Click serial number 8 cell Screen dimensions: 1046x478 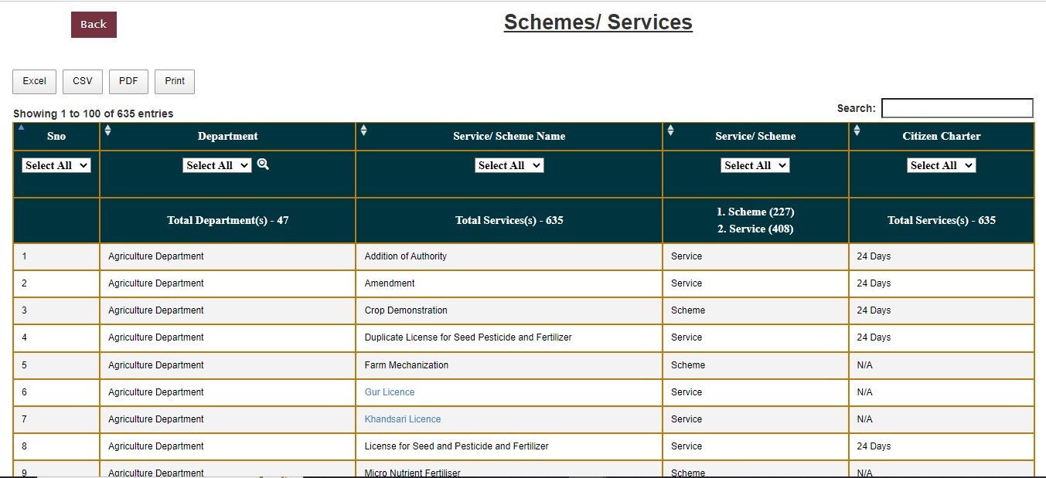pyautogui.click(x=56, y=446)
